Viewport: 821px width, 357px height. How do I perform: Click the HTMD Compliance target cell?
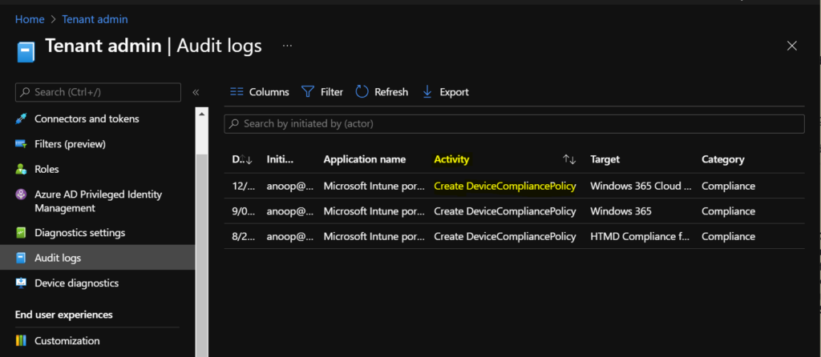click(x=640, y=236)
